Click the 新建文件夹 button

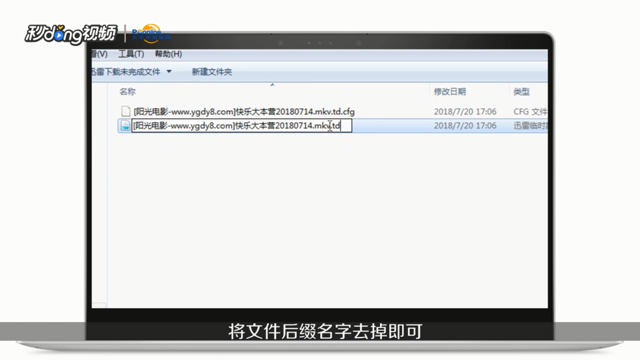tap(212, 72)
